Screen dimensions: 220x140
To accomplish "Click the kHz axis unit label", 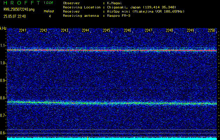I will point(3,28).
